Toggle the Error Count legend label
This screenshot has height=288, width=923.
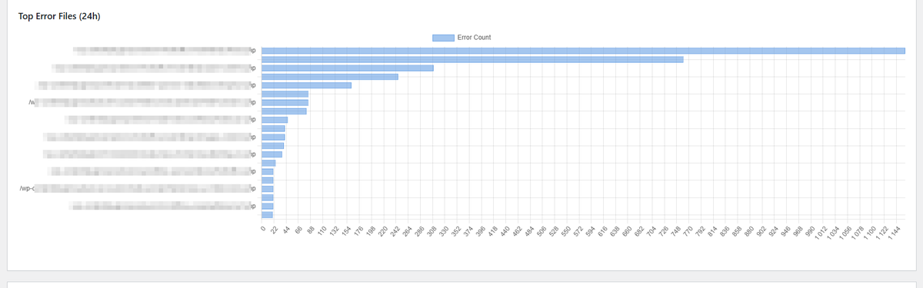pos(474,37)
